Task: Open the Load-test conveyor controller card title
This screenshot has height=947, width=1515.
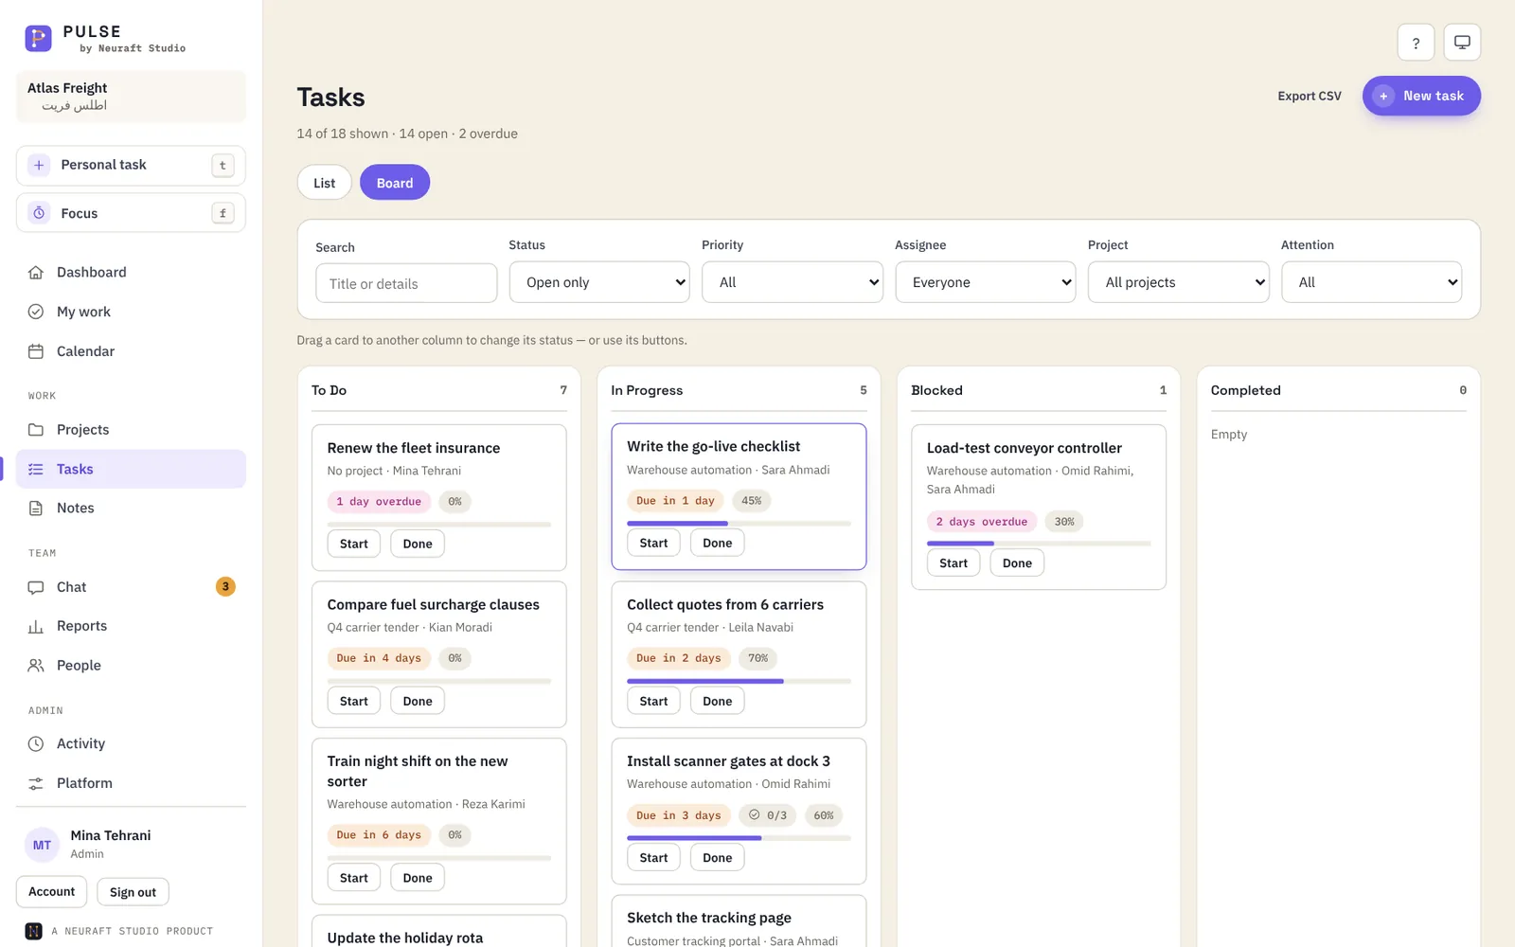Action: (1024, 448)
